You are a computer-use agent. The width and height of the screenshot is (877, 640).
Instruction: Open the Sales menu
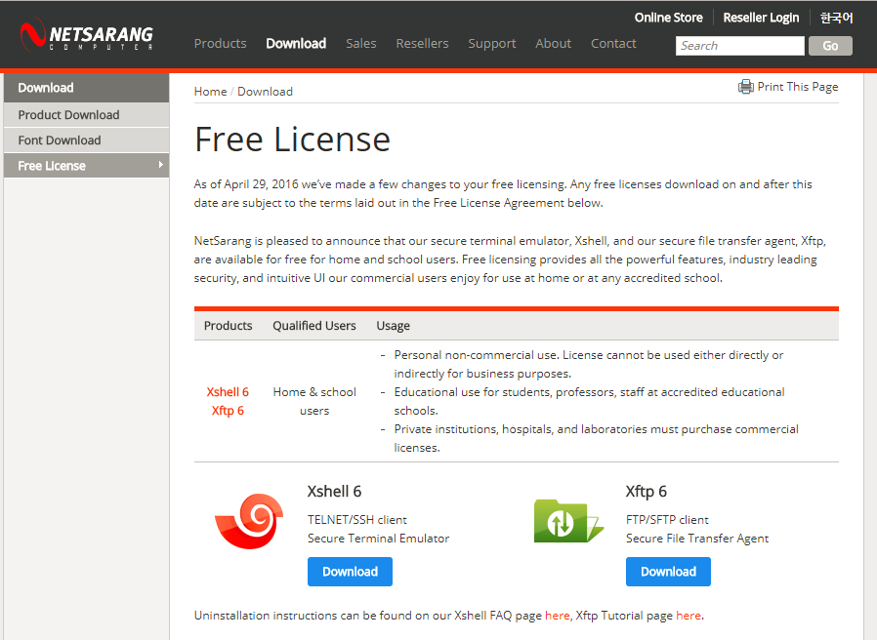(360, 44)
